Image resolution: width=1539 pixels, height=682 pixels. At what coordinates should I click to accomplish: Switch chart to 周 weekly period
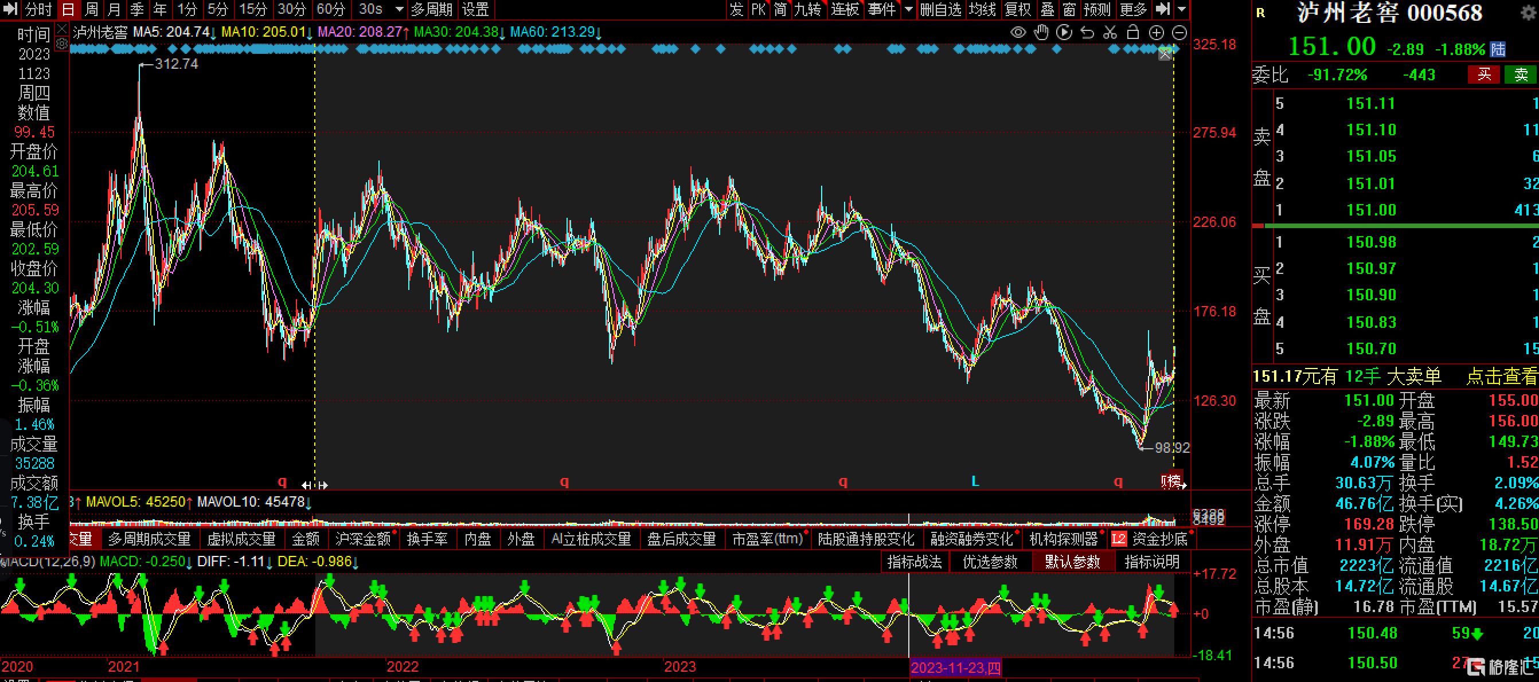[91, 9]
